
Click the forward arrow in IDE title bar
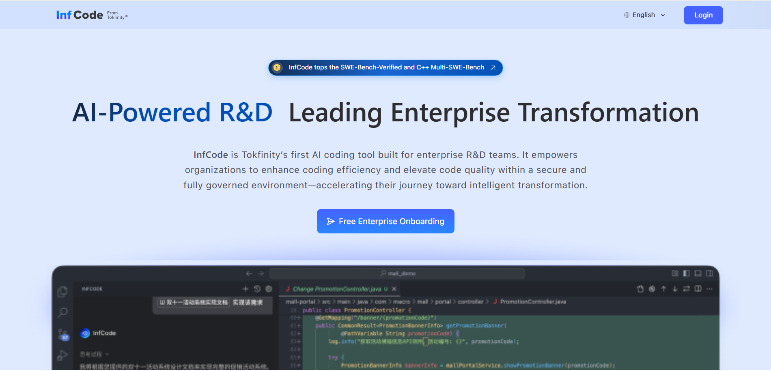(261, 274)
